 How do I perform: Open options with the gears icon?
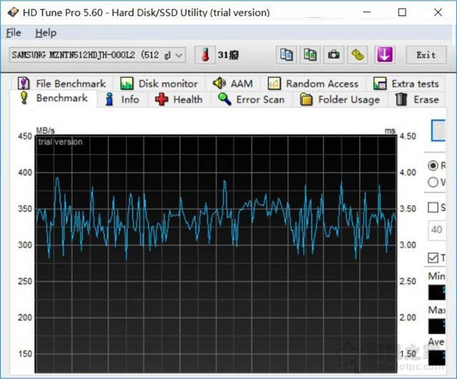coord(358,54)
